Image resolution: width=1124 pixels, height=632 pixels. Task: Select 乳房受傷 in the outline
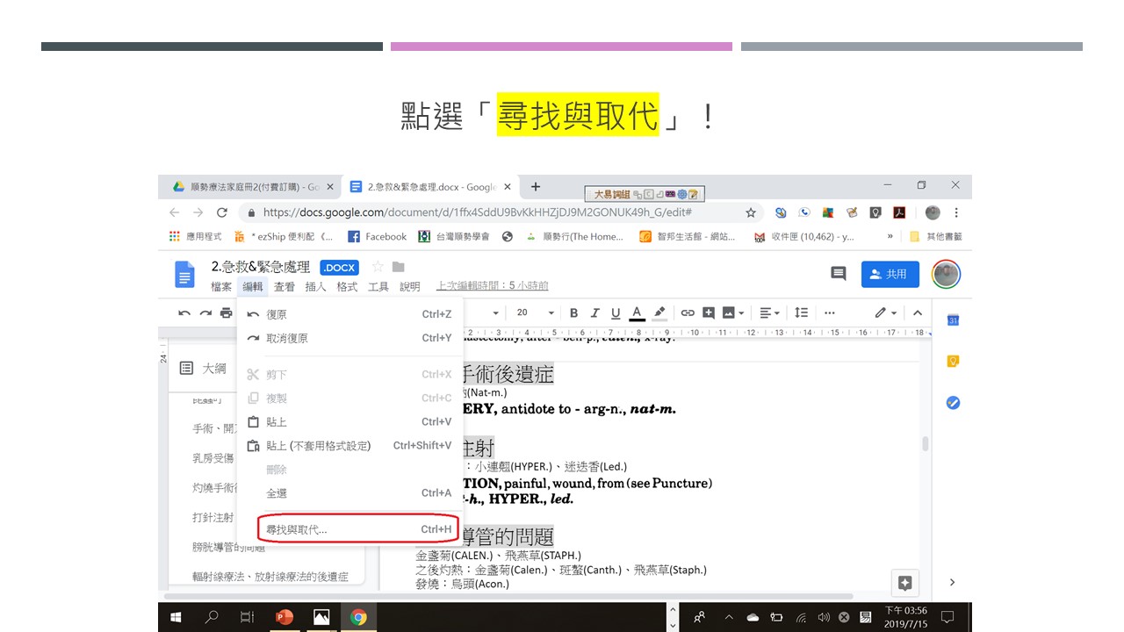point(213,458)
